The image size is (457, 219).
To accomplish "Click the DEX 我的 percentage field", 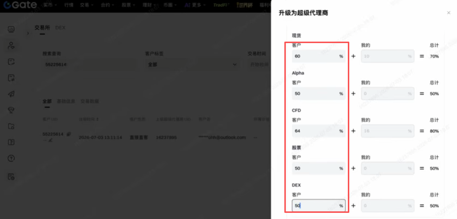I will tap(387, 206).
